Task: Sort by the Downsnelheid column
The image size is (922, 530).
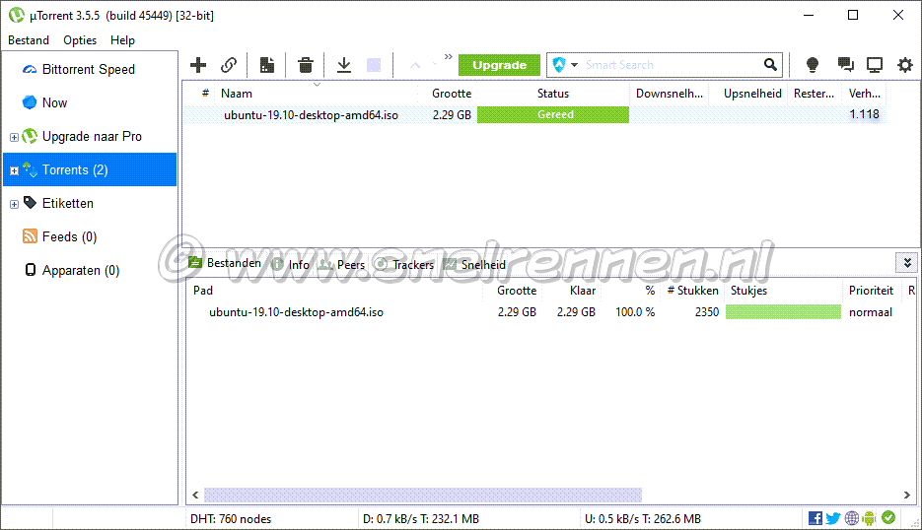Action: tap(670, 94)
